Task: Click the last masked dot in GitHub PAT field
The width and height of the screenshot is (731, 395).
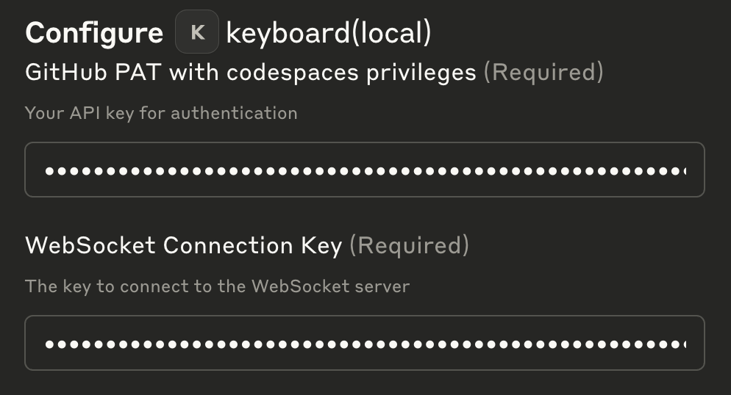Action: click(x=674, y=171)
